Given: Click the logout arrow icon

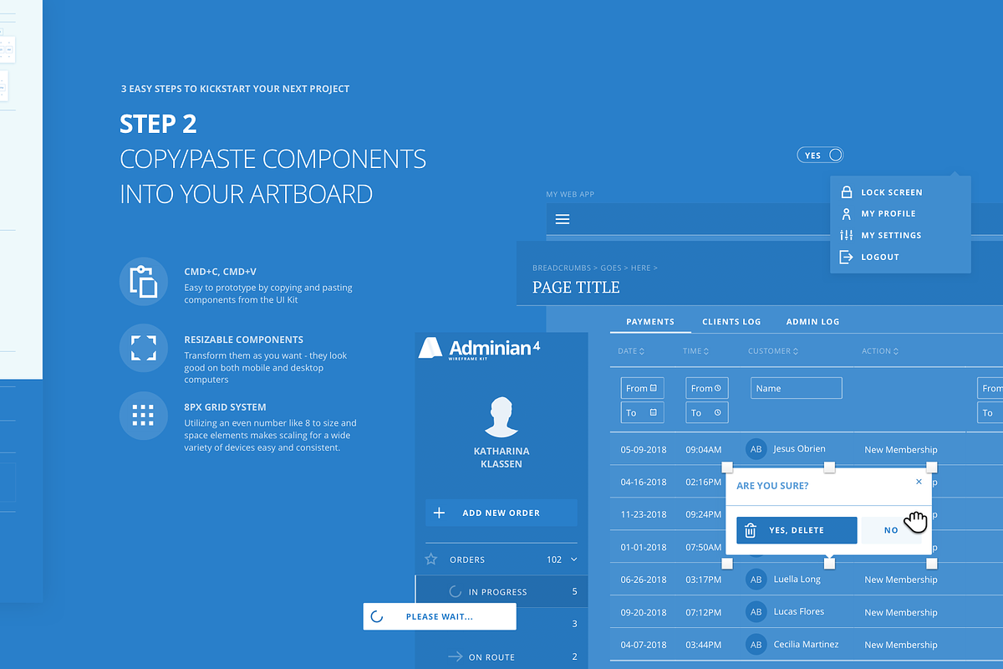Looking at the screenshot, I should click(847, 257).
